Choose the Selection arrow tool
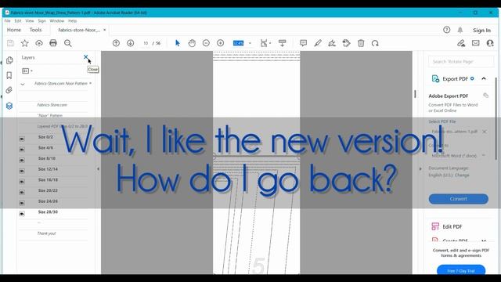 178,43
